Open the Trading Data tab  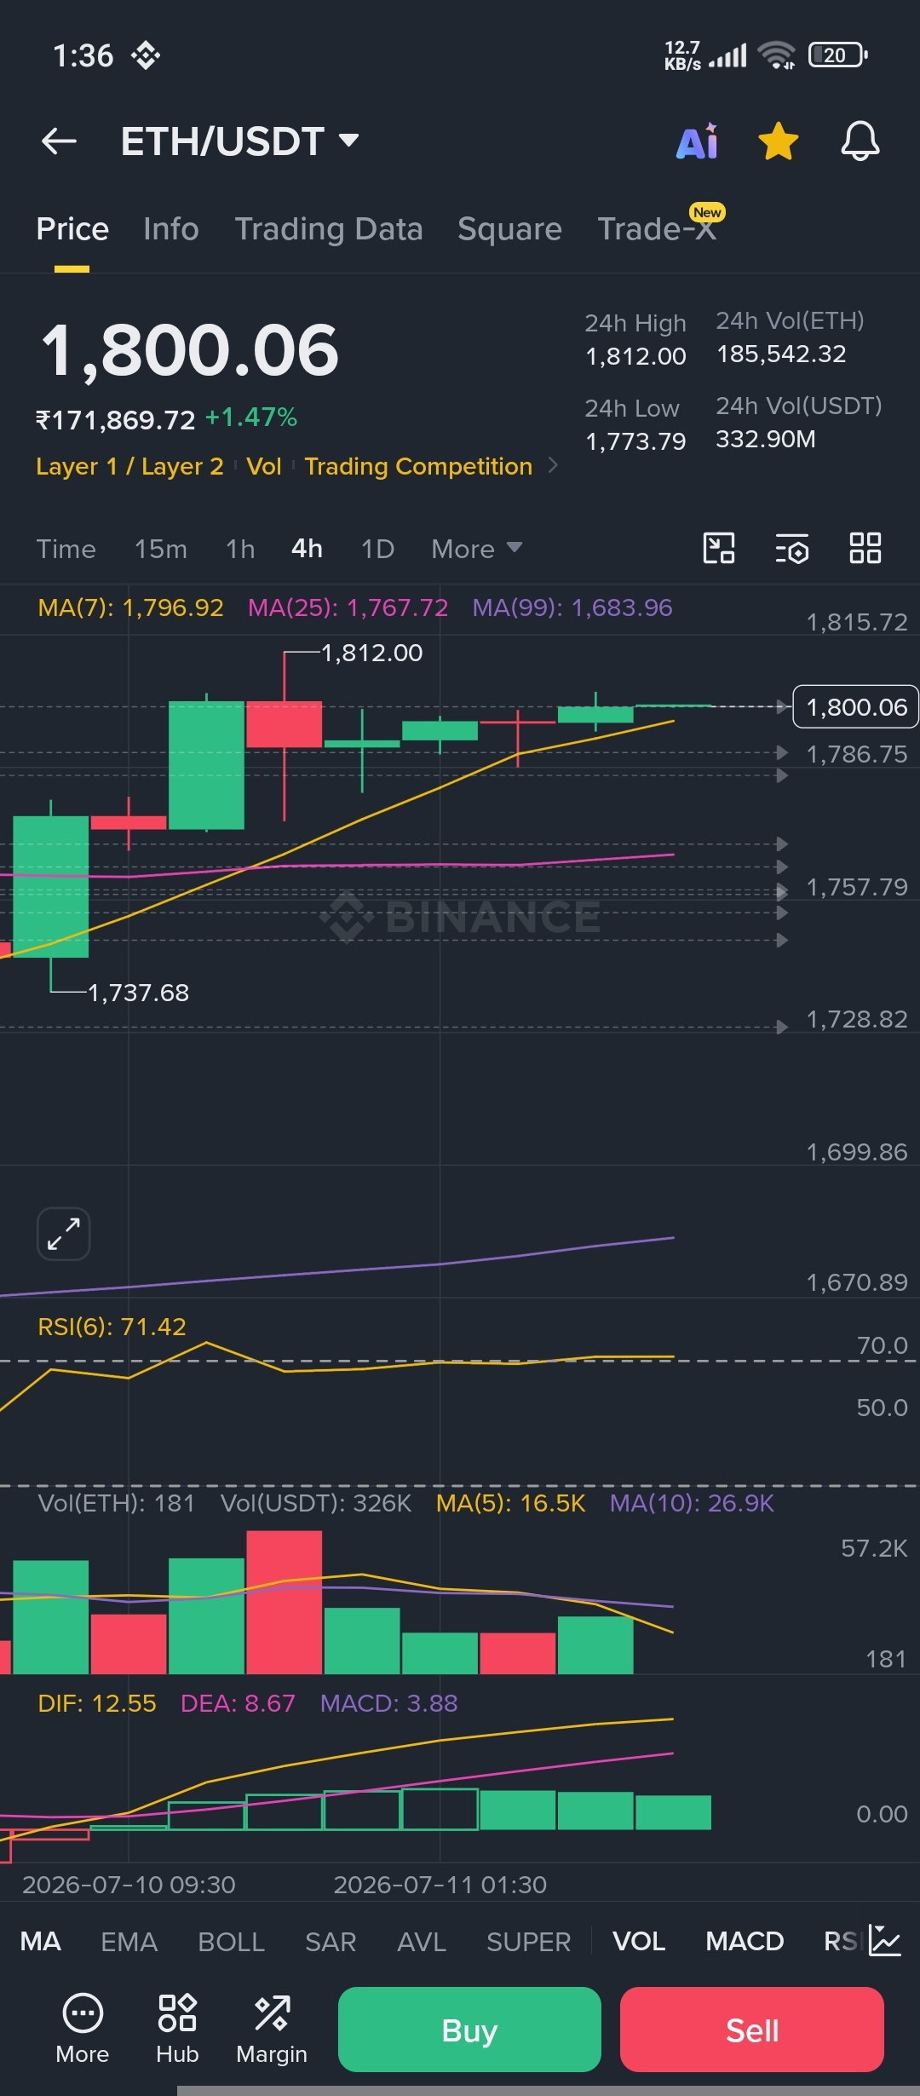tap(329, 229)
